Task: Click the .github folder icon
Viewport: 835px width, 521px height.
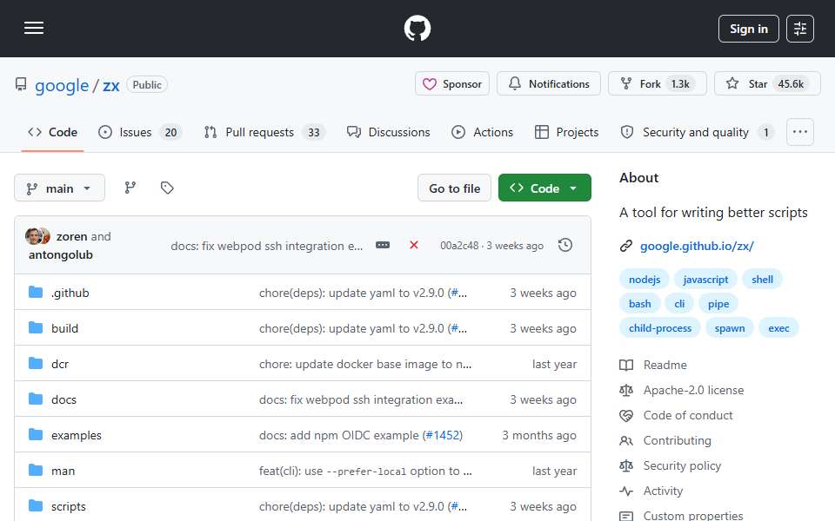Action: [x=36, y=293]
